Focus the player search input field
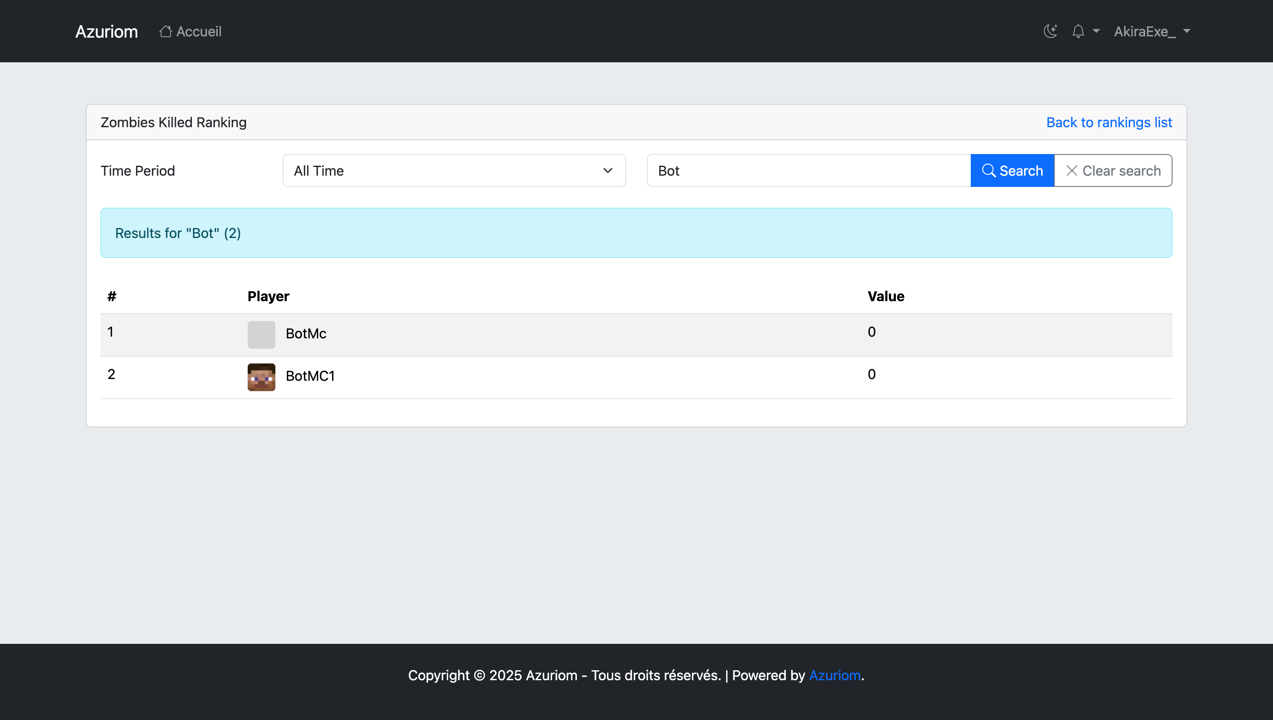The image size is (1273, 720). pyautogui.click(x=808, y=170)
